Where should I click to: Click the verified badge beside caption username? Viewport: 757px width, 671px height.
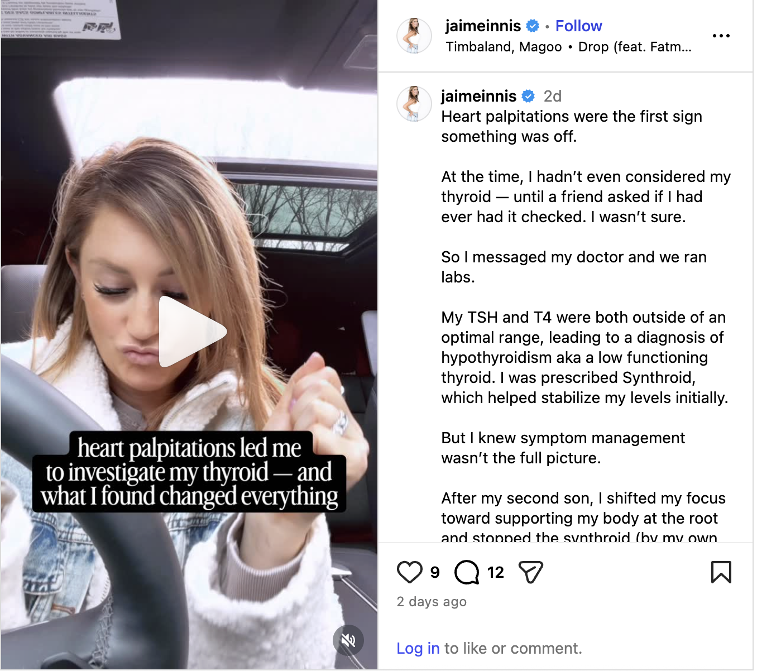pos(528,97)
